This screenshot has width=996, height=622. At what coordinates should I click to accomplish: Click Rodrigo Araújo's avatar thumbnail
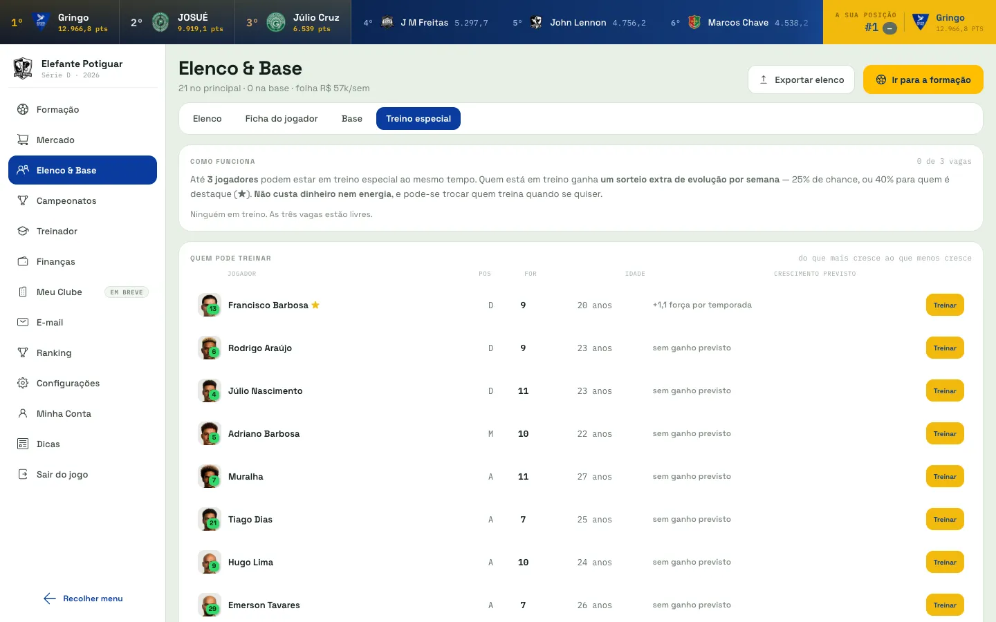click(x=209, y=348)
